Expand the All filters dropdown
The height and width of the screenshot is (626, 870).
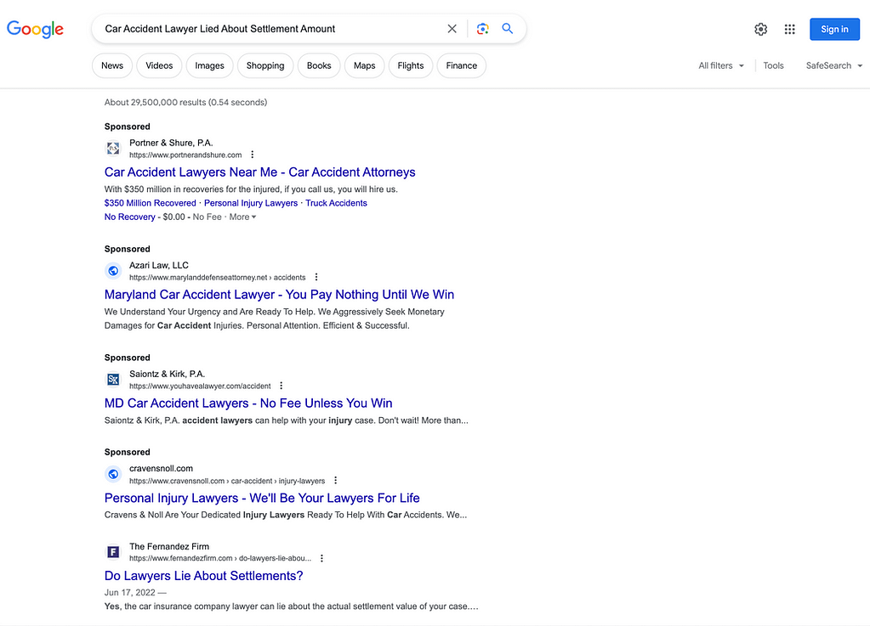pos(719,65)
